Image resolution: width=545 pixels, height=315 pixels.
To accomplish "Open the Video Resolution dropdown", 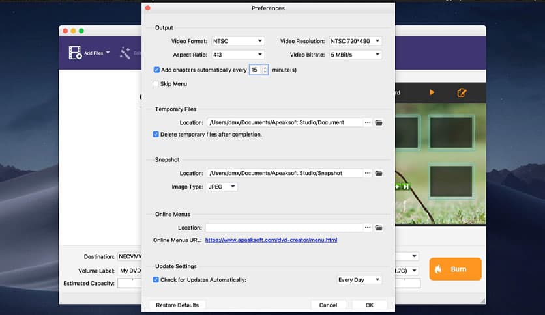I will (355, 41).
